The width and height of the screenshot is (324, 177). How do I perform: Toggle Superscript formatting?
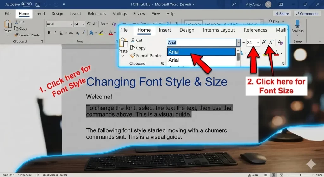coord(84,33)
